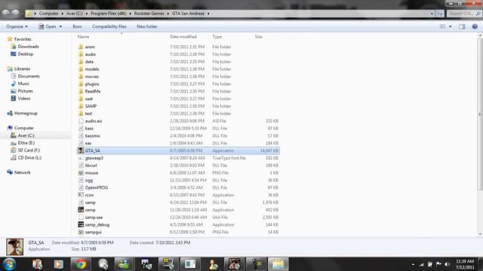
Task: Select EXtra (E:) drive
Action: pyautogui.click(x=26, y=143)
